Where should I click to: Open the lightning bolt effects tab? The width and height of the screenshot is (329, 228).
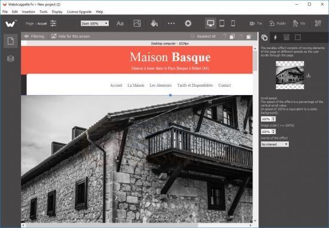(275, 38)
